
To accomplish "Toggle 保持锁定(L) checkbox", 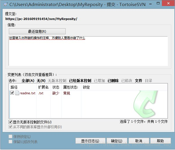I will pos(11,137).
